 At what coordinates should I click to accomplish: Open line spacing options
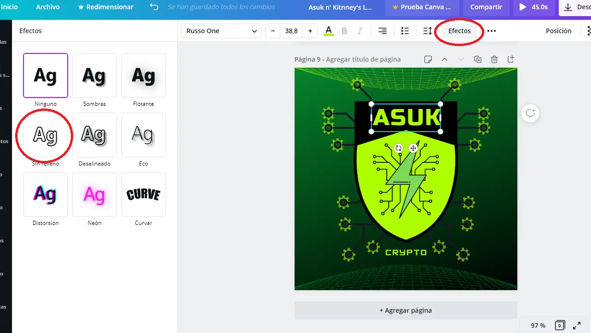pyautogui.click(x=428, y=31)
